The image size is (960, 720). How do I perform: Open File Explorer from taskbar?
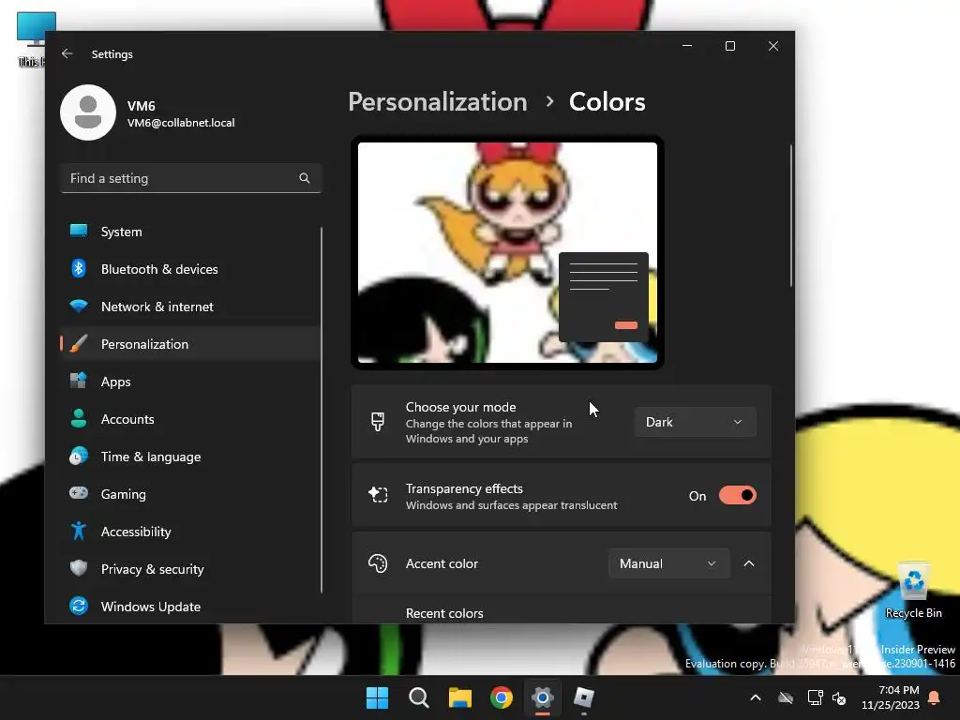click(x=459, y=697)
